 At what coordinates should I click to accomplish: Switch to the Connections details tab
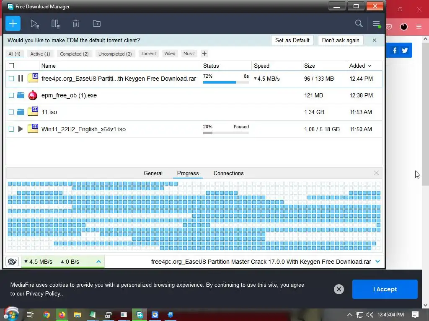point(228,173)
